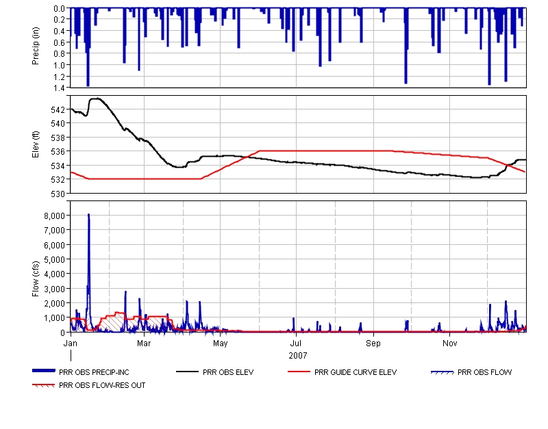Click the Nov label on the time axis

click(x=449, y=342)
